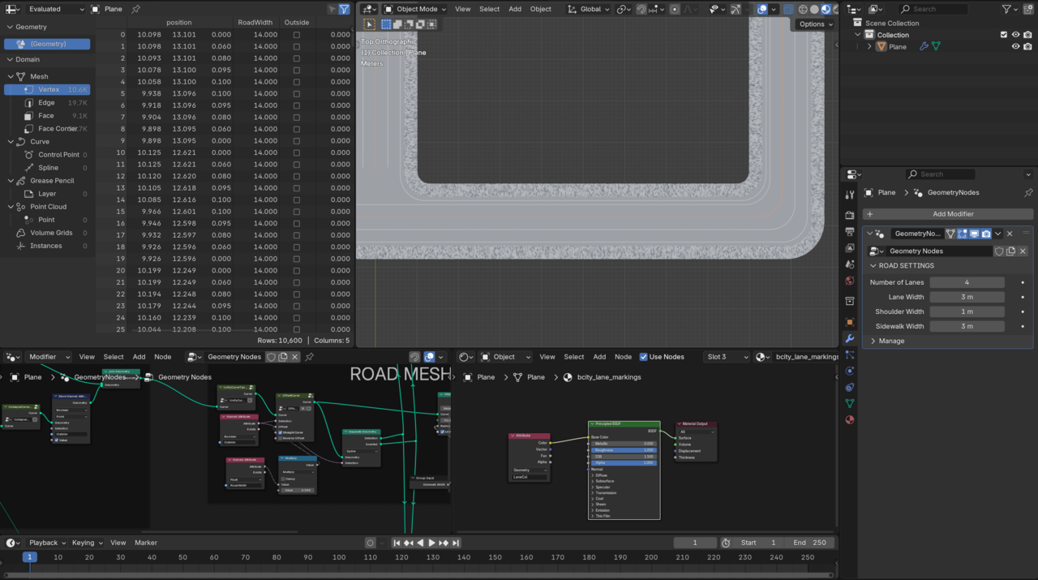Viewport: 1038px width, 580px height.
Task: Disable the Plane object in renders
Action: pyautogui.click(x=1027, y=47)
